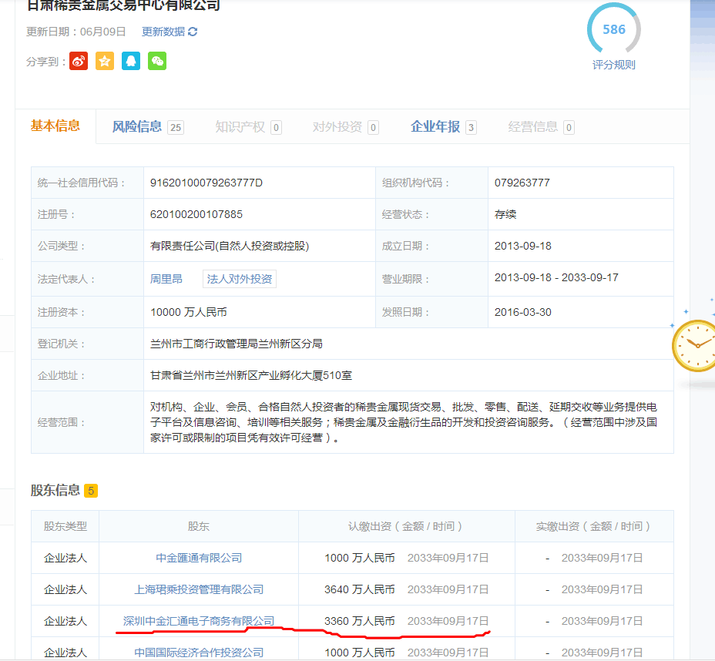Click the business status 存续
This screenshot has width=715, height=661.
click(x=505, y=214)
